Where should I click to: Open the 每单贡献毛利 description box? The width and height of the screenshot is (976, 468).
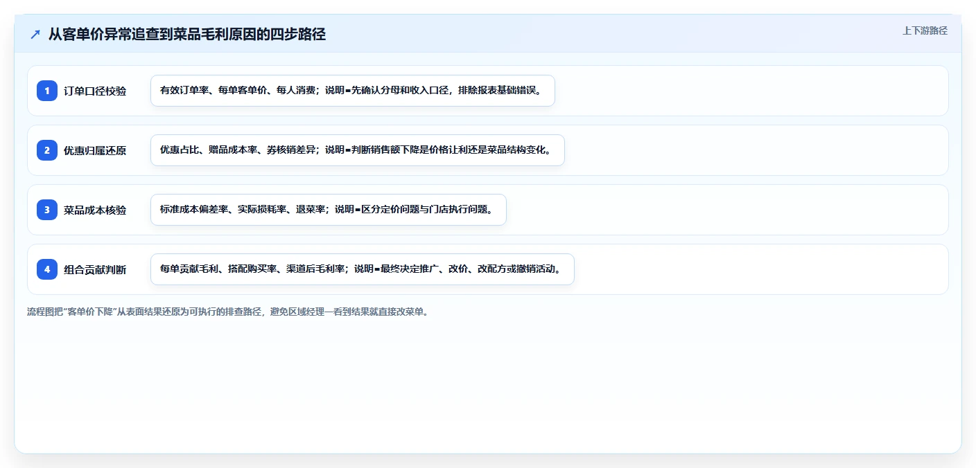363,269
